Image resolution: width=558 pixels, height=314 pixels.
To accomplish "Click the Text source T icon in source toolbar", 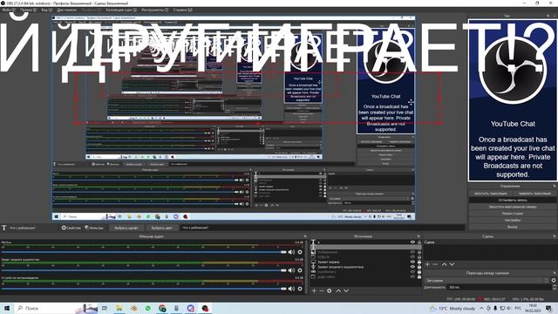I will (x=3, y=228).
